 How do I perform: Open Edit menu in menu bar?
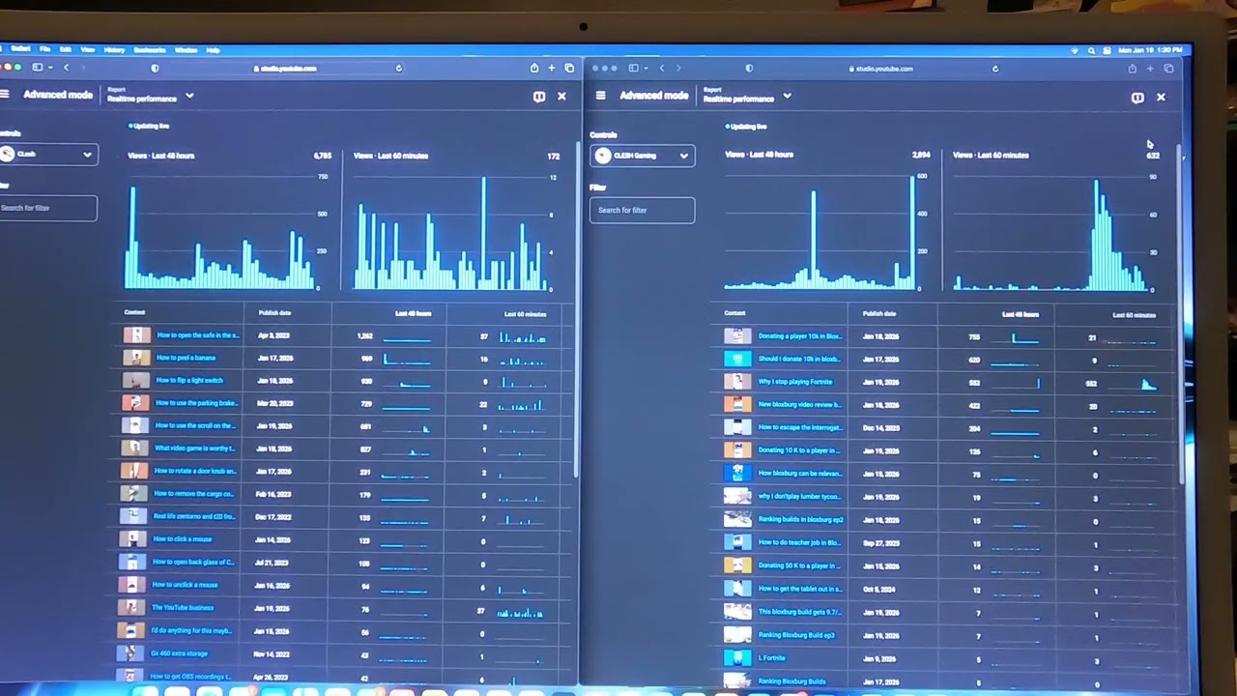coord(66,49)
